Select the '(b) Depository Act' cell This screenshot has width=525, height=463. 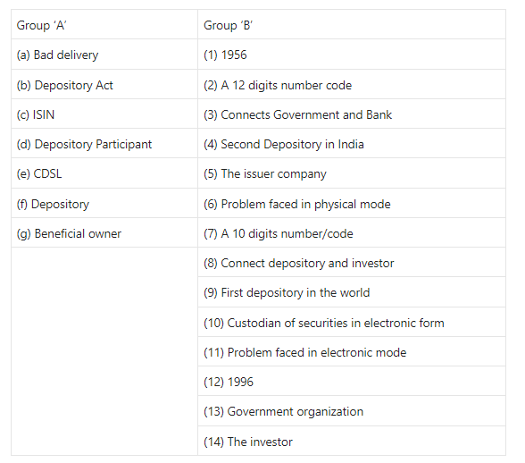pos(104,85)
